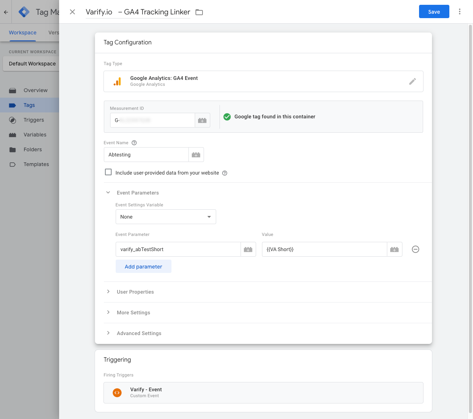Open help for user-provided data option
The width and height of the screenshot is (473, 419).
point(225,173)
